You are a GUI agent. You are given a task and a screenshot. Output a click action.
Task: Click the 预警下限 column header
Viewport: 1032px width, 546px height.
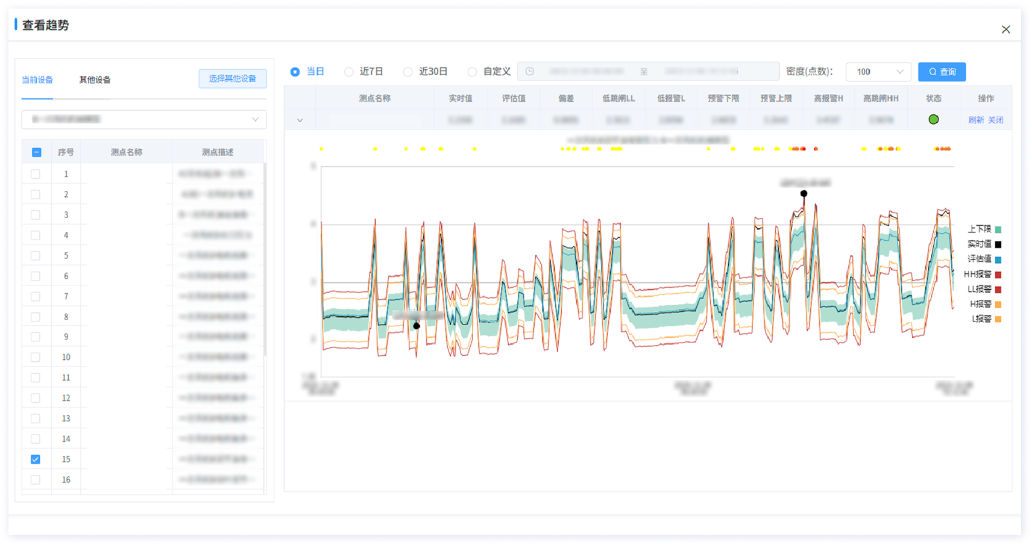[x=723, y=98]
